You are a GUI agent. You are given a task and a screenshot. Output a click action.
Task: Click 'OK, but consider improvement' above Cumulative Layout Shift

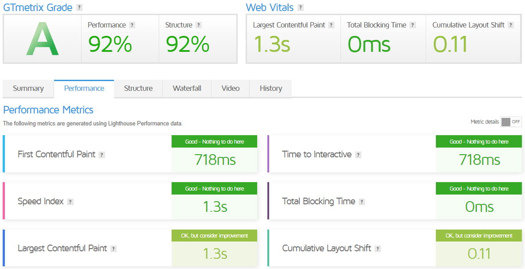click(x=479, y=236)
